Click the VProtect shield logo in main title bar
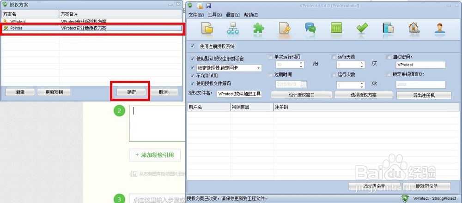The width and height of the screenshot is (462, 203). [190, 6]
